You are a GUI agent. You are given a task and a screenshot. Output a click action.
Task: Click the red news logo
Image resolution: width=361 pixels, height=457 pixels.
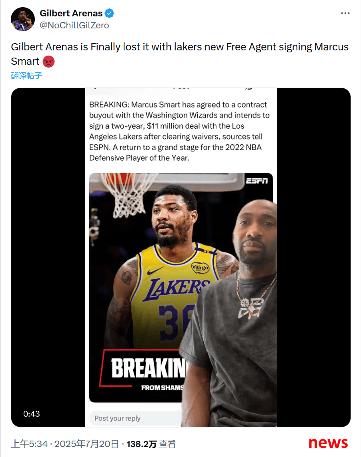click(328, 443)
